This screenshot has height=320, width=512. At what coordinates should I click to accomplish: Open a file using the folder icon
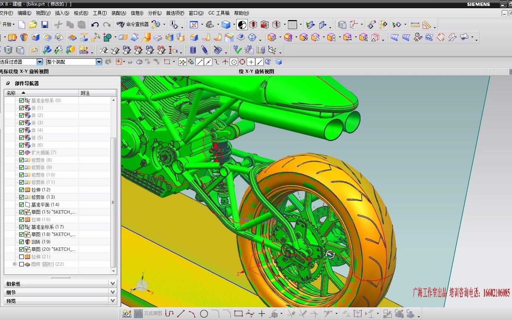pyautogui.click(x=33, y=25)
